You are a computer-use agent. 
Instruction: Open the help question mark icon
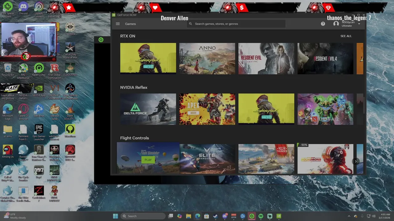(x=323, y=24)
